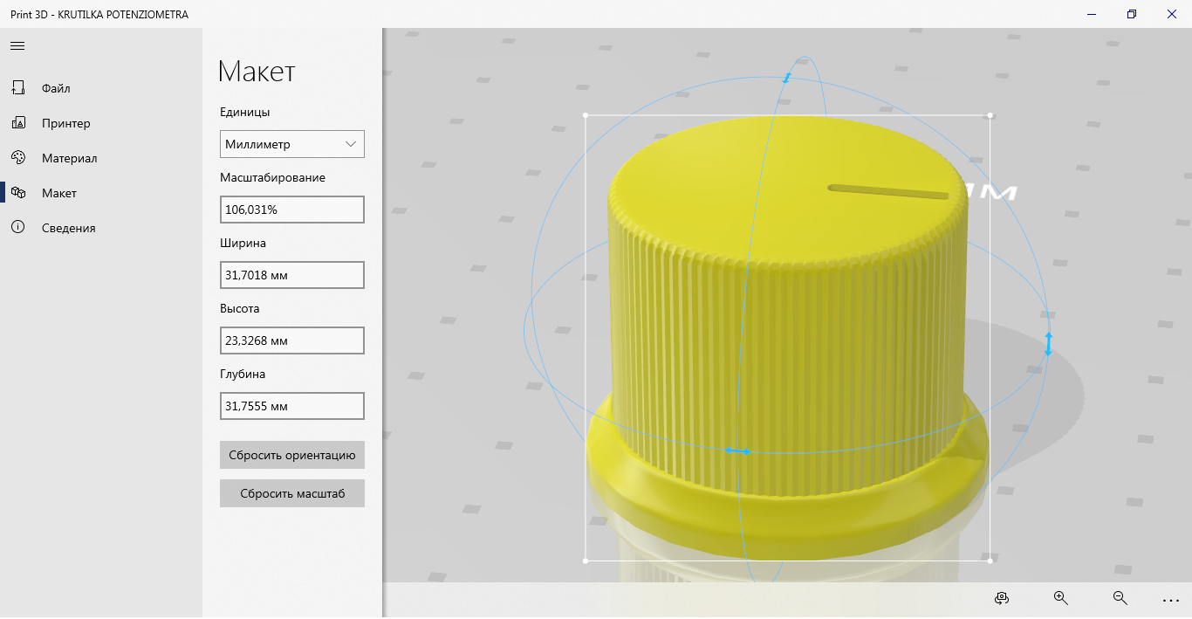Image resolution: width=1192 pixels, height=619 pixels.
Task: Click the Файл document icon
Action: click(x=17, y=87)
